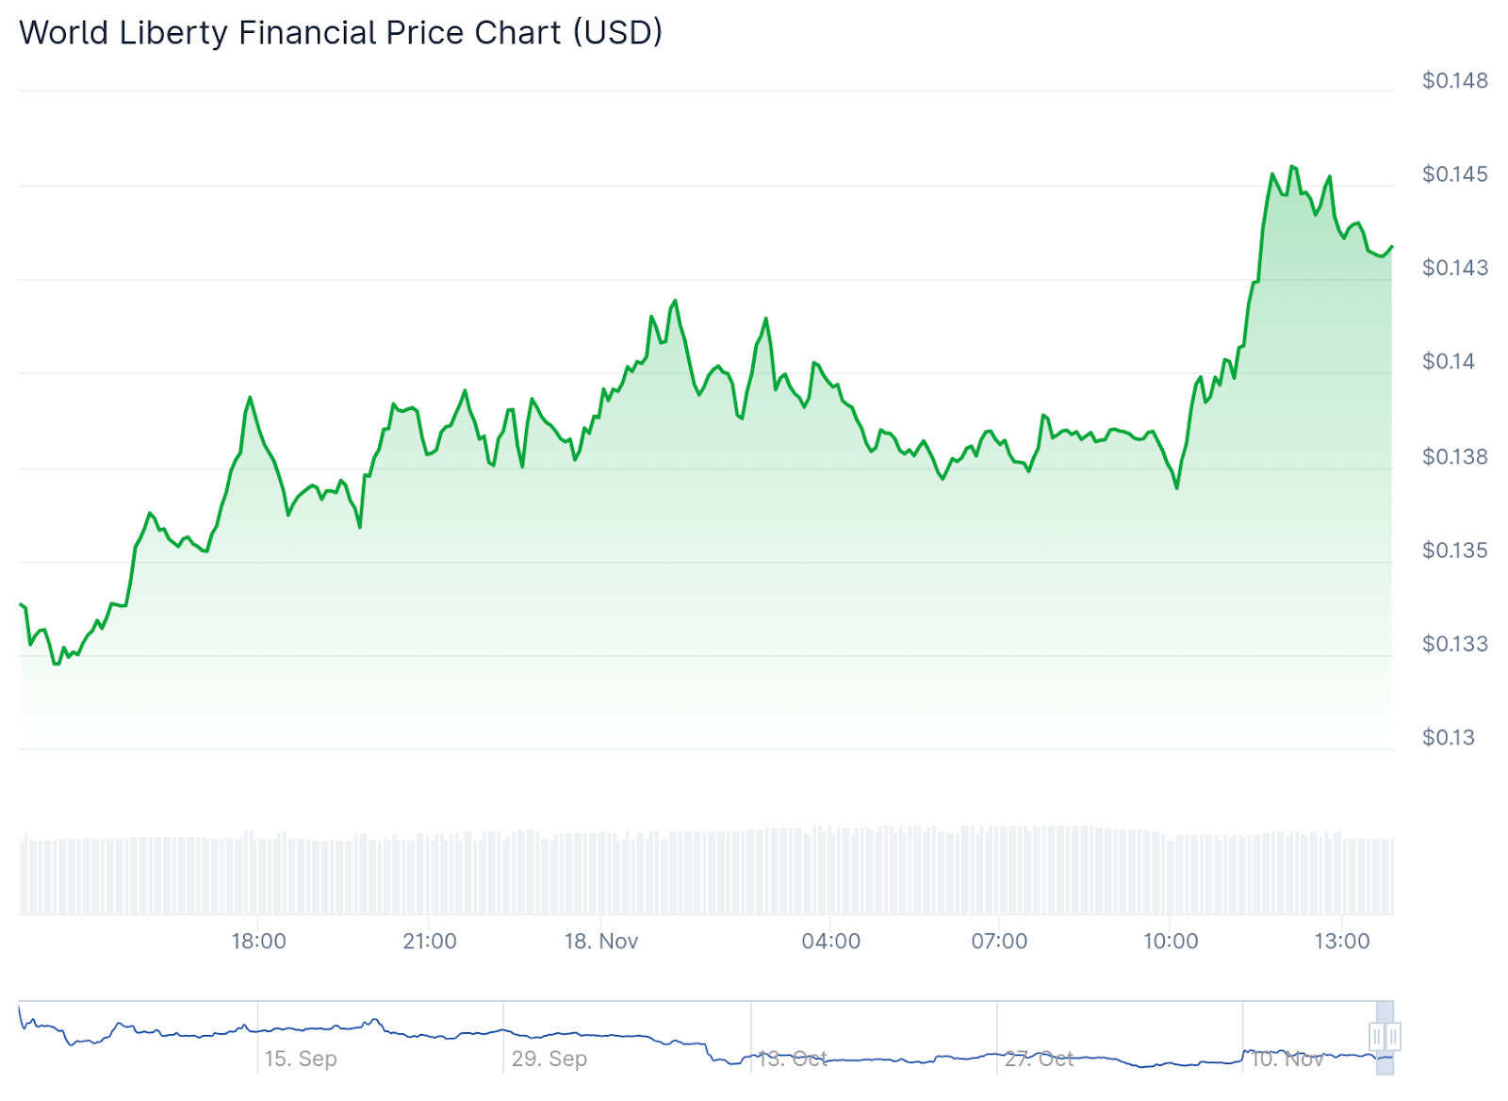Click the 04:00 time axis label
Screen dimensions: 1508x1101
831,941
